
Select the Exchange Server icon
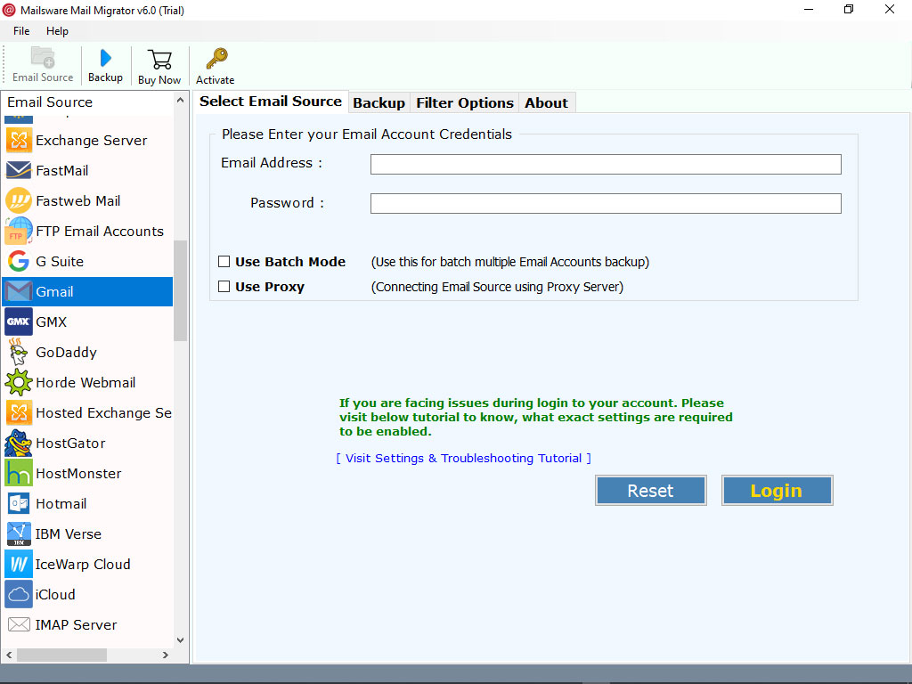(x=19, y=140)
